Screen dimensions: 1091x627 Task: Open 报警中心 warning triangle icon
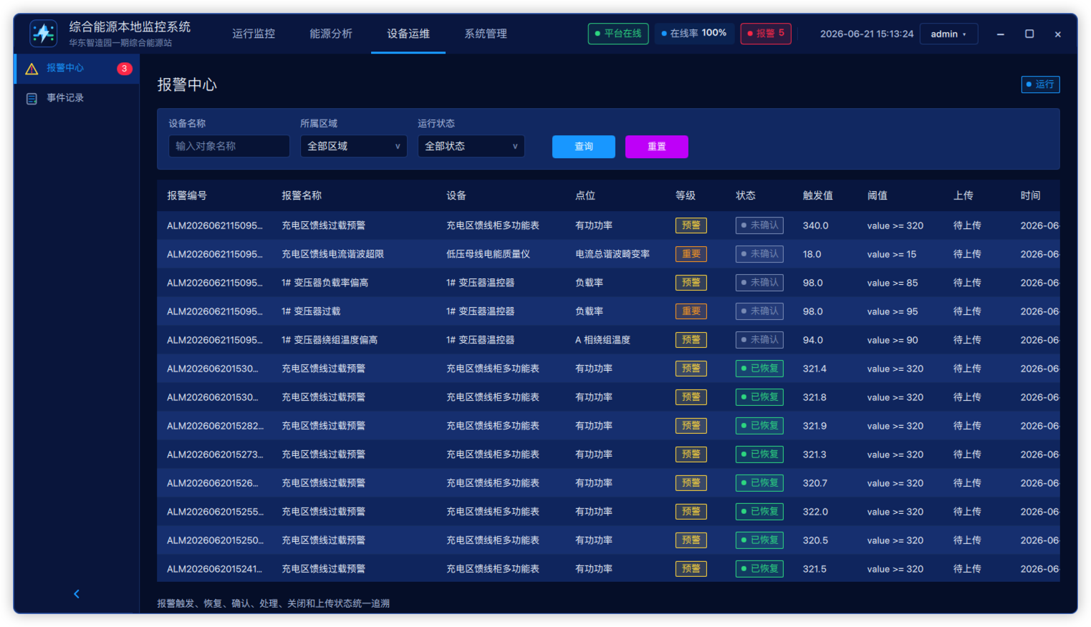(32, 69)
